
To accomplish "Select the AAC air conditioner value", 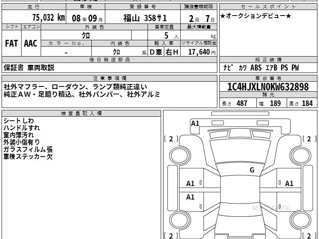I will (x=31, y=43).
